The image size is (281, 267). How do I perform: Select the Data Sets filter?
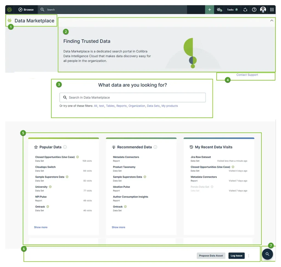coord(153,106)
